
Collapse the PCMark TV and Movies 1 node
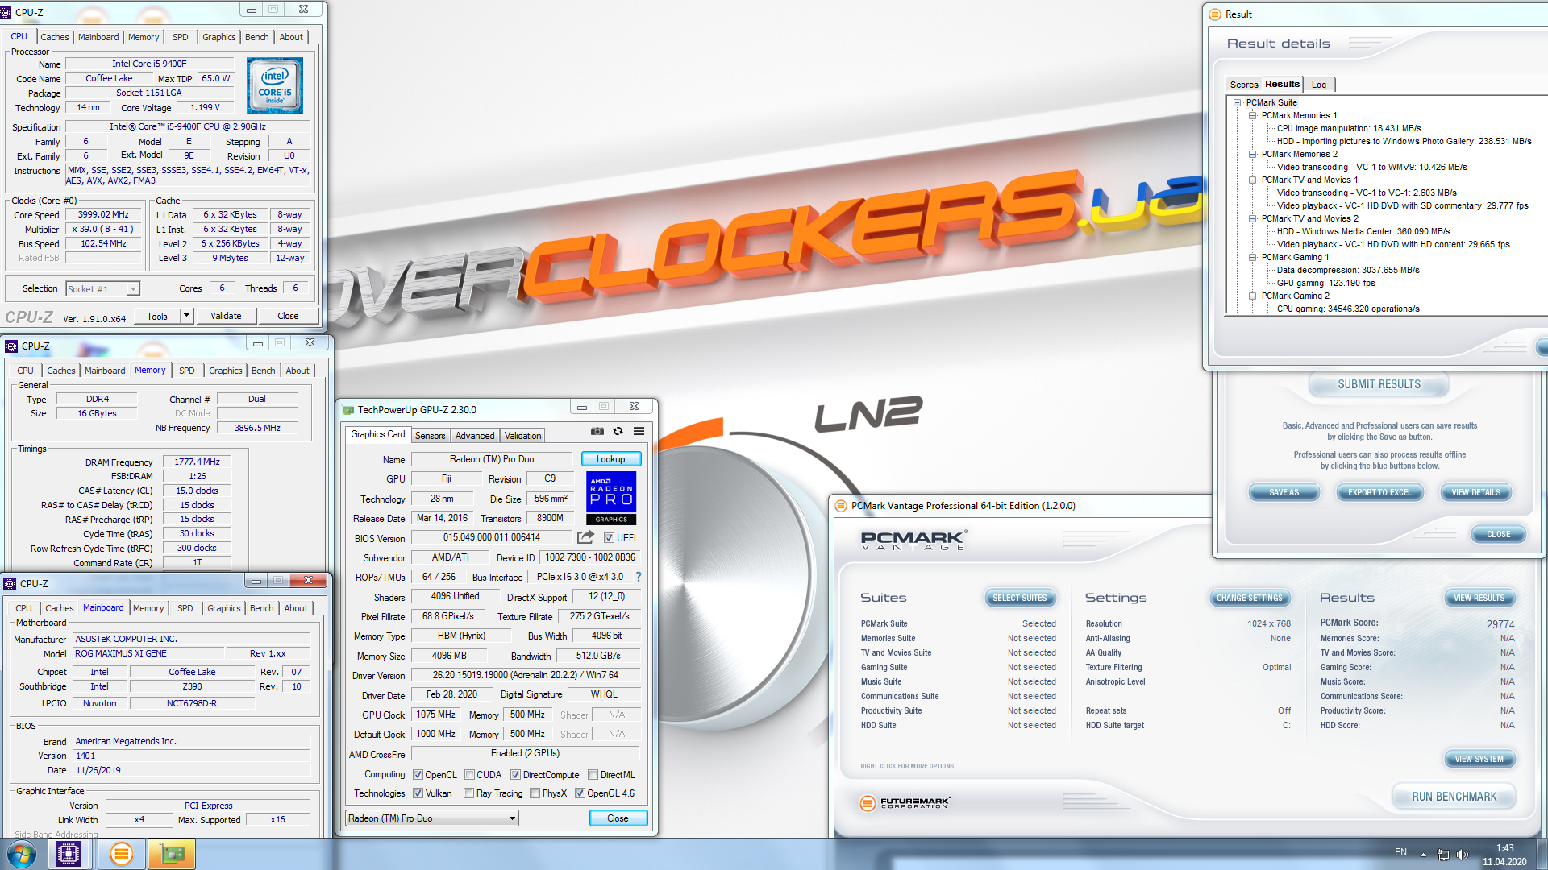(1253, 180)
